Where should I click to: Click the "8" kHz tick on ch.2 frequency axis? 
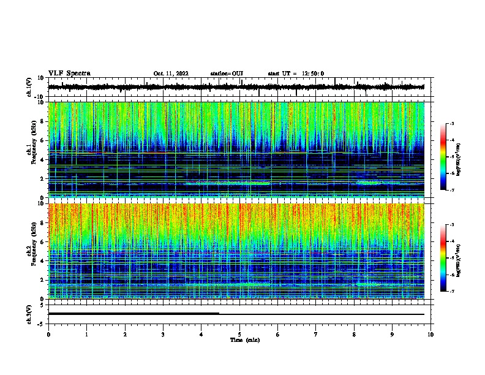click(x=43, y=223)
